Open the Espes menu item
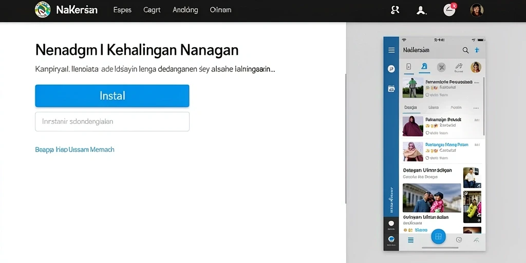The height and width of the screenshot is (263, 526). point(122,10)
